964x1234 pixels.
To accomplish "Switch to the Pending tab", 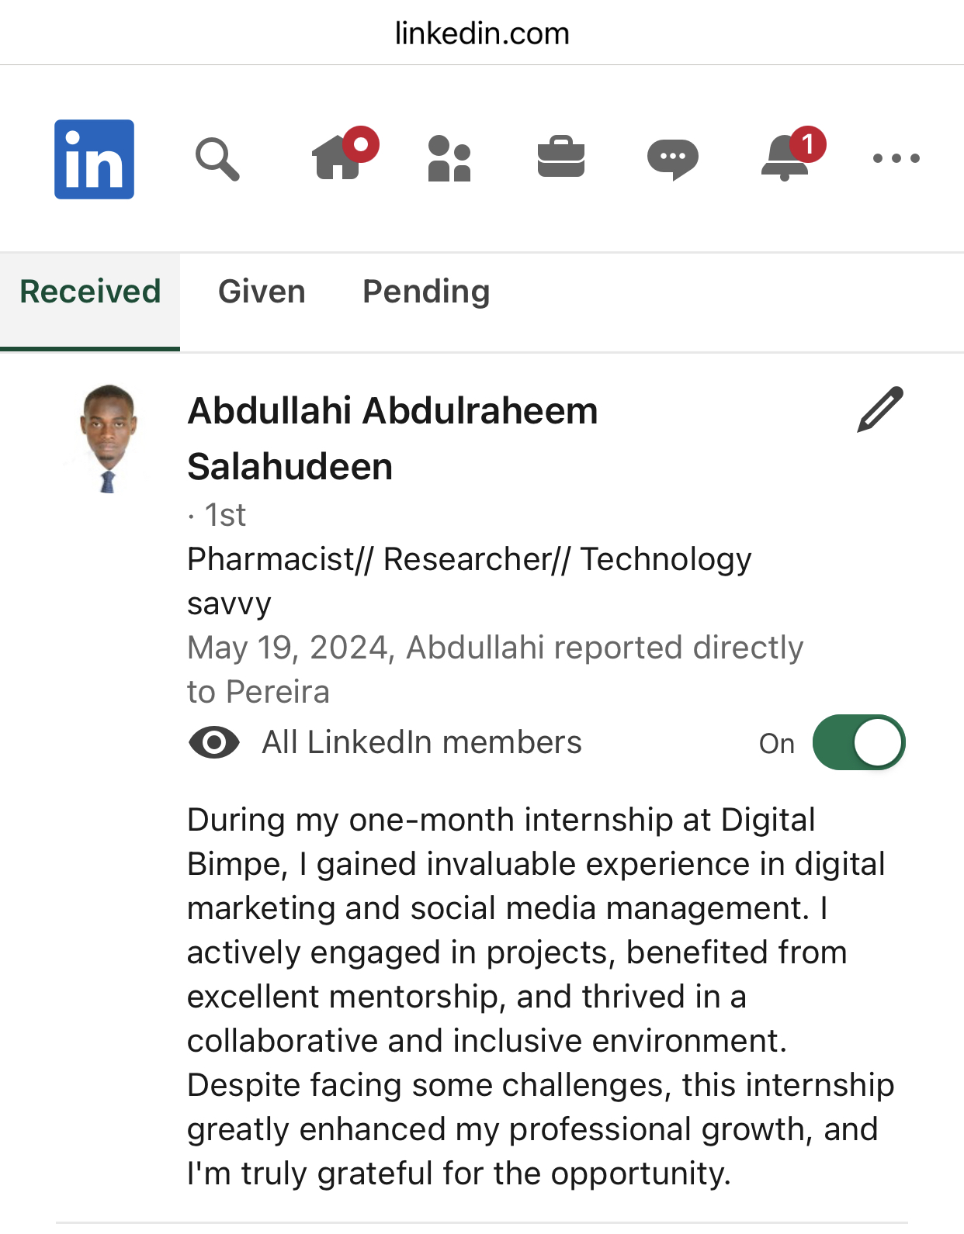I will point(426,292).
